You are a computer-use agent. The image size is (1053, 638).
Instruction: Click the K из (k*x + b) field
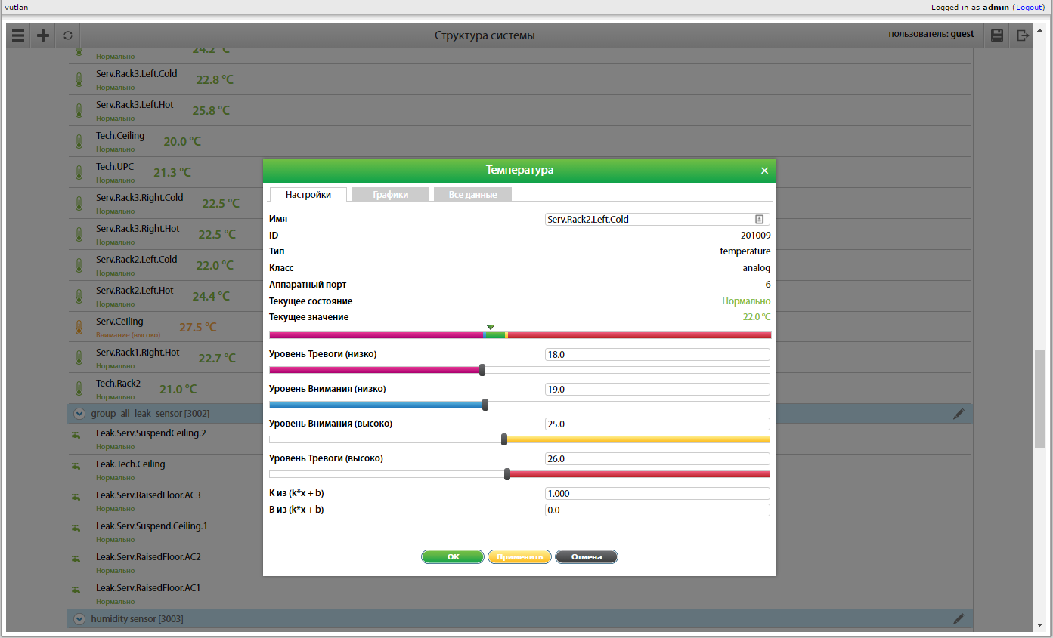658,493
